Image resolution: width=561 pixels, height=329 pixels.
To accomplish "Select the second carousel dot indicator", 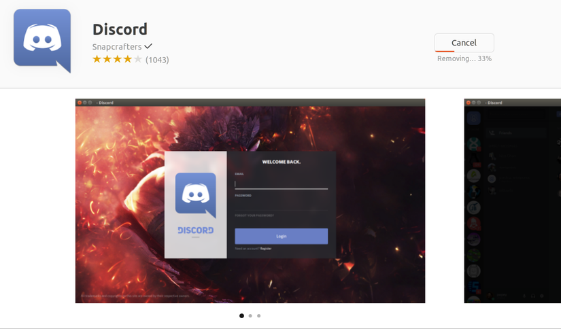I will 250,316.
